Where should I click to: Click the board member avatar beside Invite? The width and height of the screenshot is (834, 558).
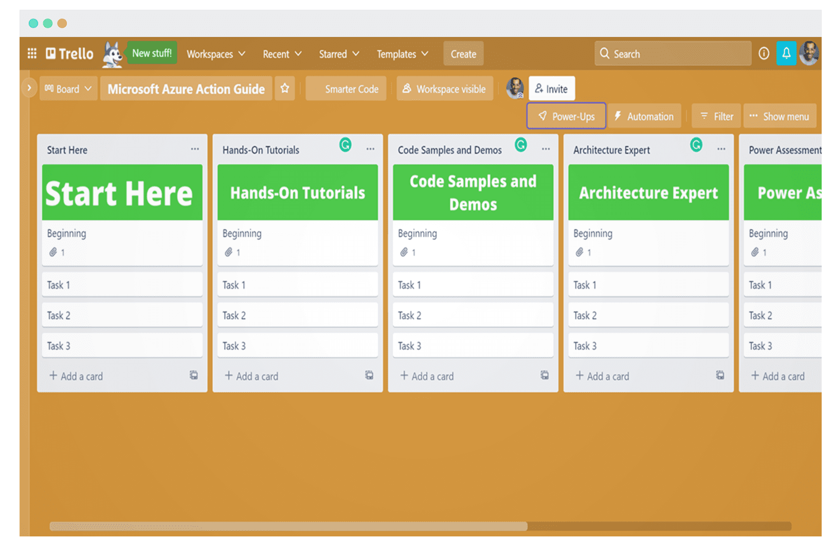coord(515,88)
